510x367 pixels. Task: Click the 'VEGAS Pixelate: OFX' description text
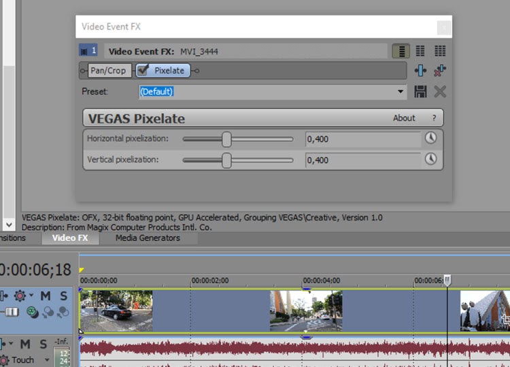coord(202,217)
